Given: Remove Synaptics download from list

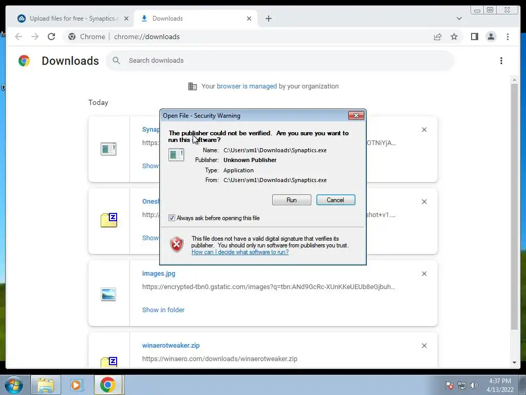Looking at the screenshot, I should pos(424,130).
